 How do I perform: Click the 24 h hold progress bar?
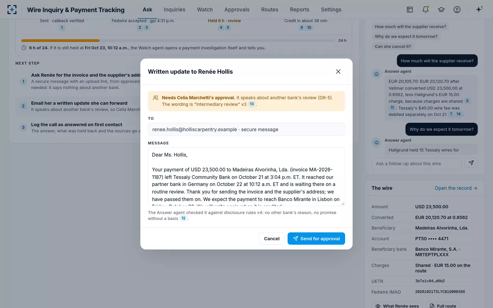pos(178,40)
